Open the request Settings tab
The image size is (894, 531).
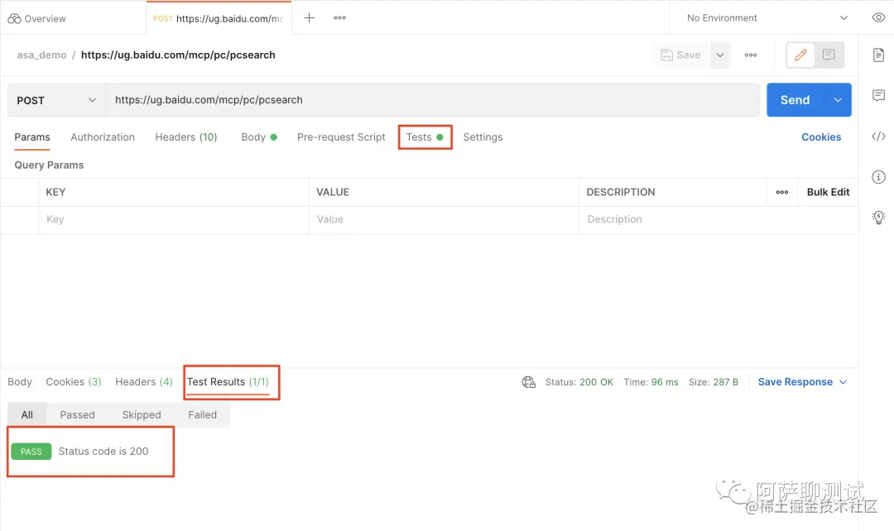click(483, 137)
